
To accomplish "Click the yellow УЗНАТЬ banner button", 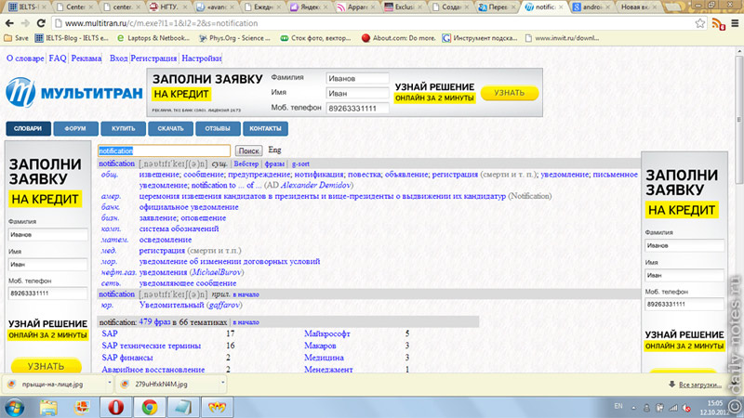I will (510, 93).
